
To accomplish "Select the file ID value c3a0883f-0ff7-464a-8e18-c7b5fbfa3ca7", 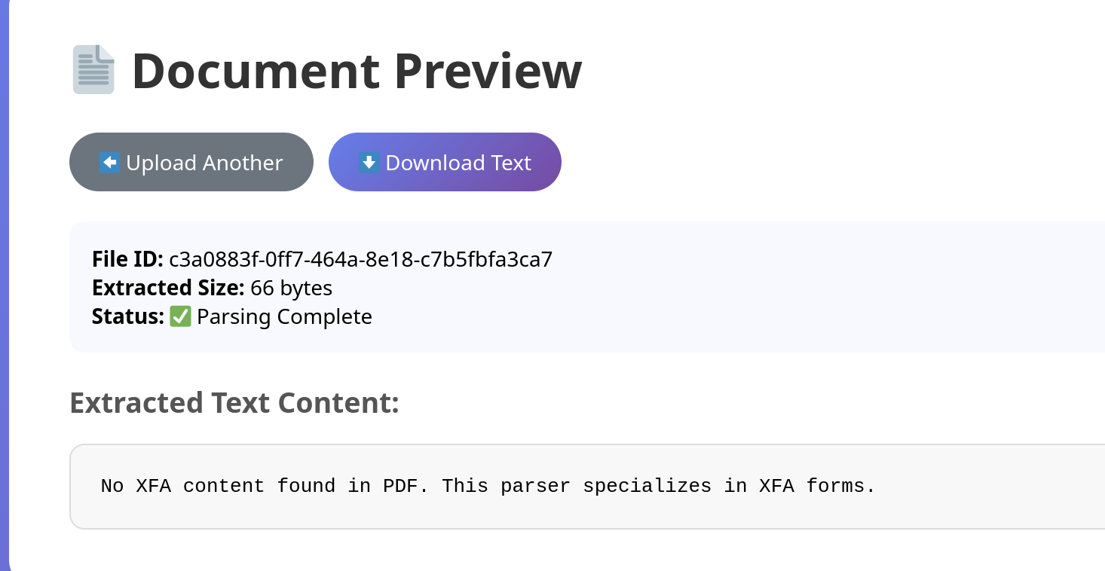I will [360, 259].
